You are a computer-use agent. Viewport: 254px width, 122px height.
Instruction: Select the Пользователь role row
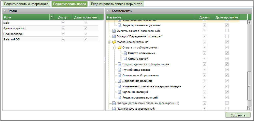(25, 34)
